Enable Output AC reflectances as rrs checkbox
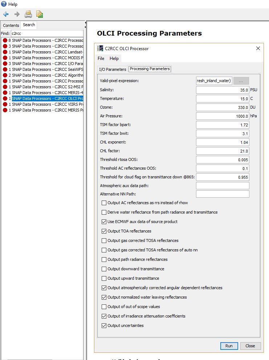 tap(104, 203)
